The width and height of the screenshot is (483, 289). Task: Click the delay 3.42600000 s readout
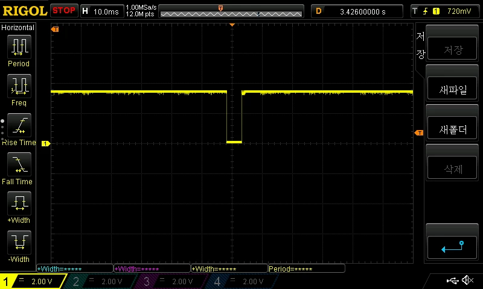(x=363, y=11)
